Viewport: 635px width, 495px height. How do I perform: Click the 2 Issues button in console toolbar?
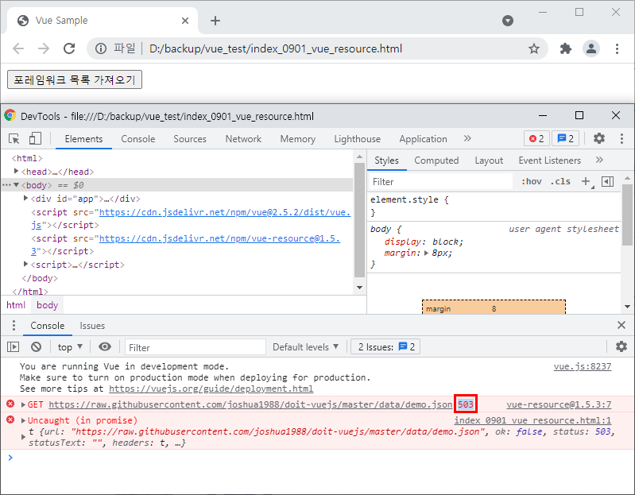(385, 347)
